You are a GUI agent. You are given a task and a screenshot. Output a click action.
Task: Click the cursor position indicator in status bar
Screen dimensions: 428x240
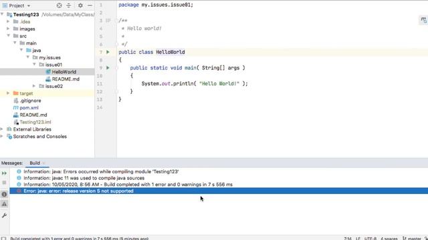(348, 239)
